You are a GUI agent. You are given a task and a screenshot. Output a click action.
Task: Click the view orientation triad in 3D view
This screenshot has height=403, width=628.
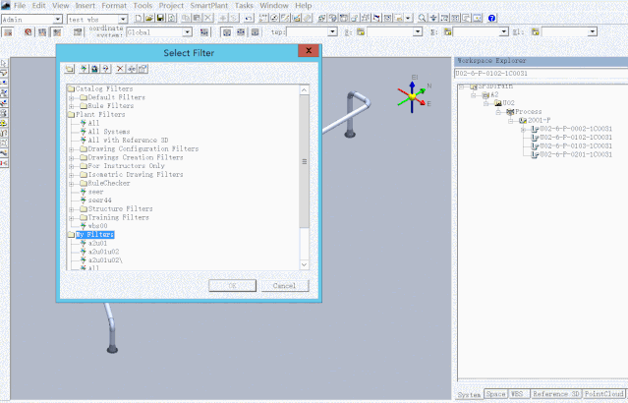tap(413, 95)
